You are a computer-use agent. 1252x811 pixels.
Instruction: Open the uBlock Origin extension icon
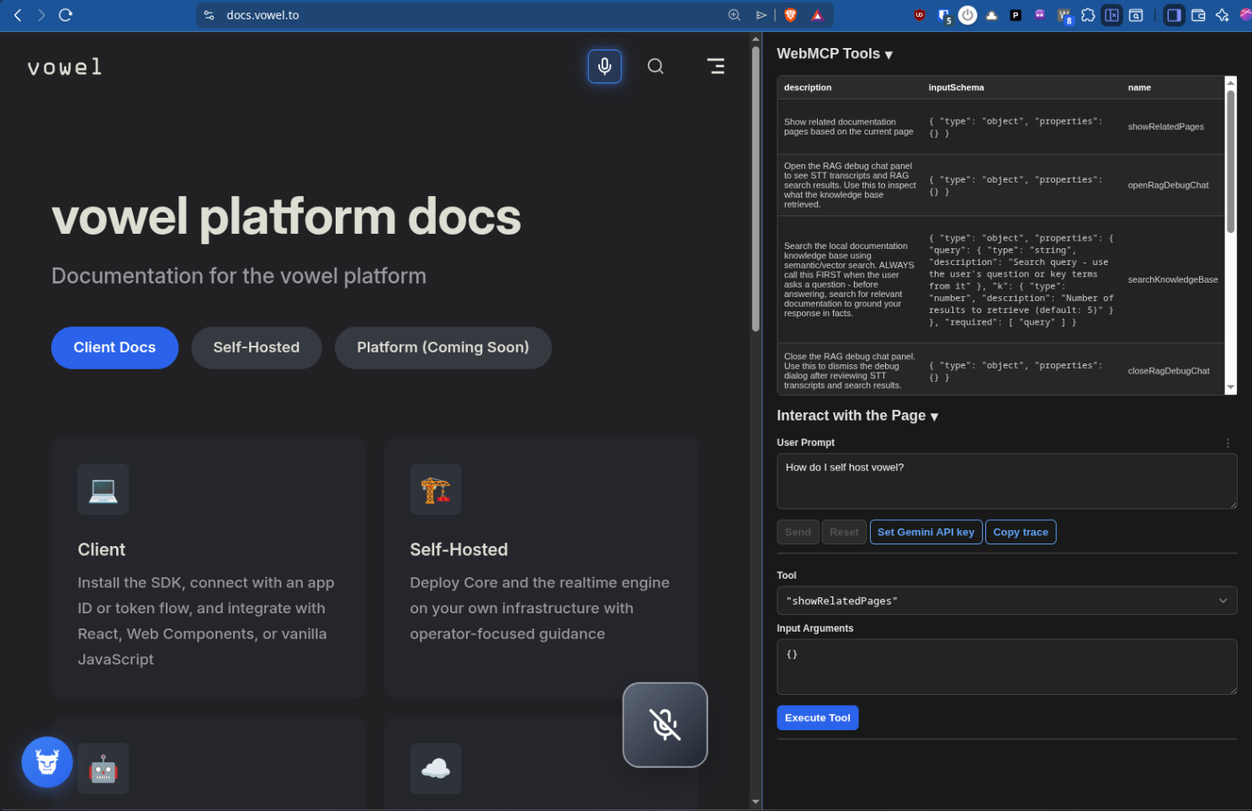click(920, 15)
